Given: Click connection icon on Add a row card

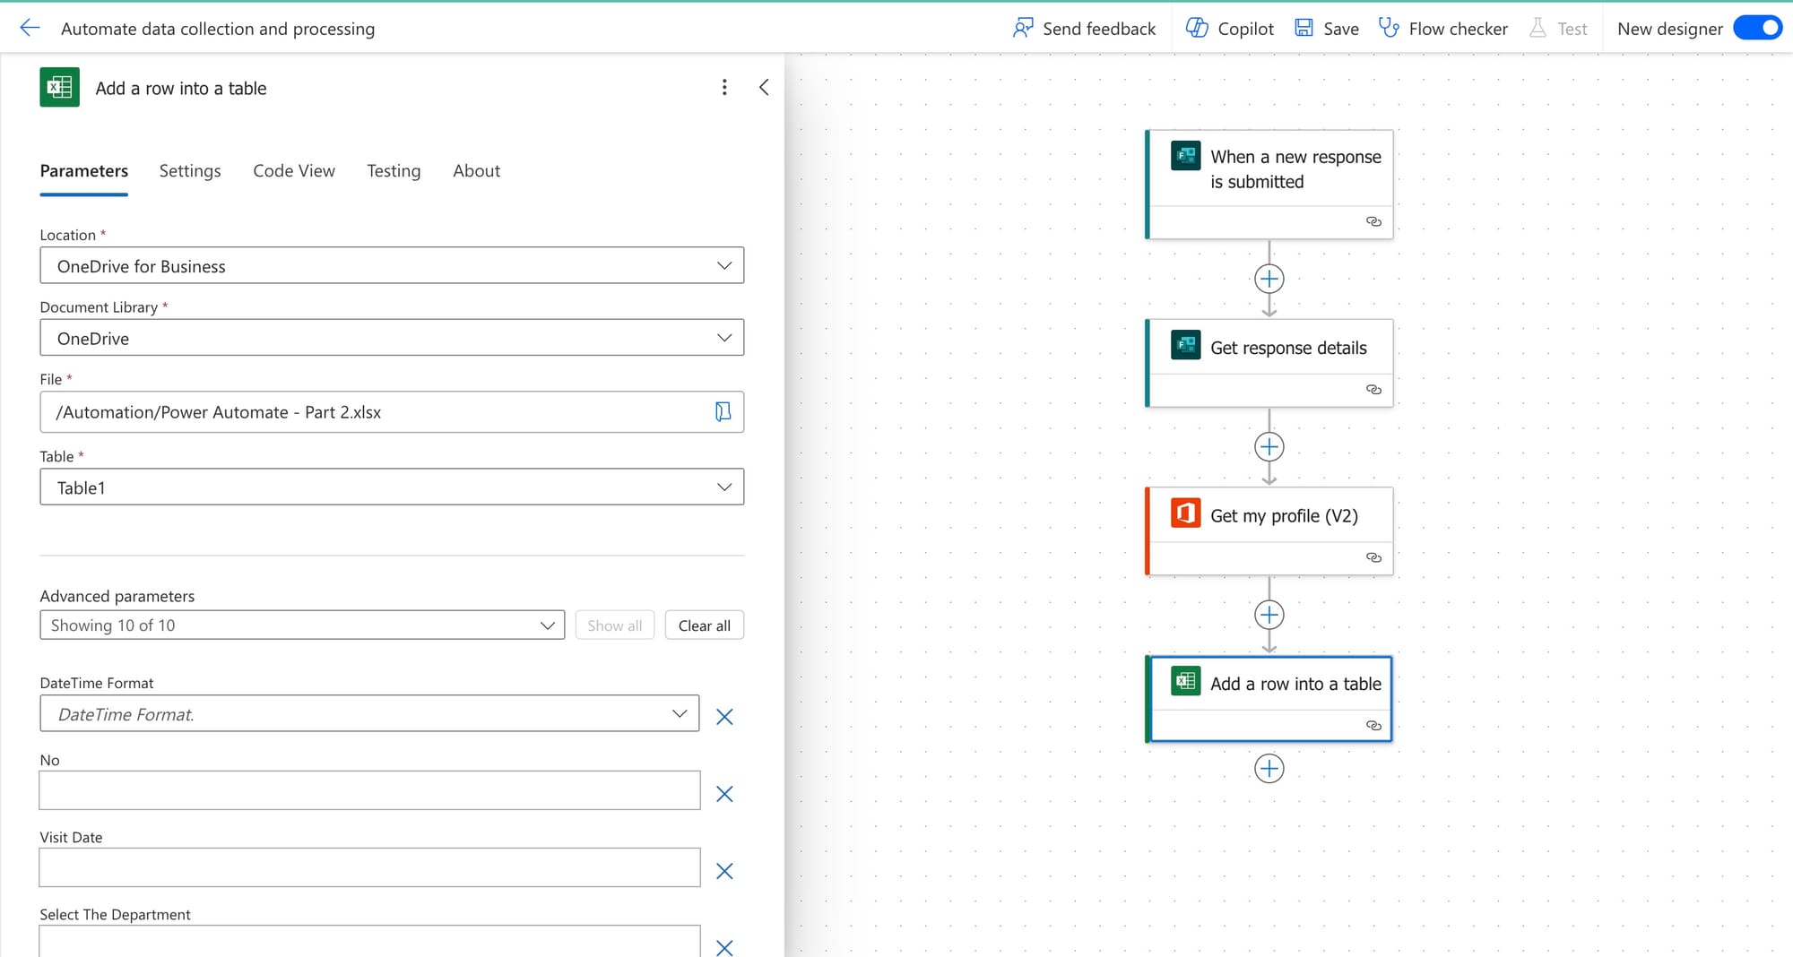Looking at the screenshot, I should tap(1373, 725).
